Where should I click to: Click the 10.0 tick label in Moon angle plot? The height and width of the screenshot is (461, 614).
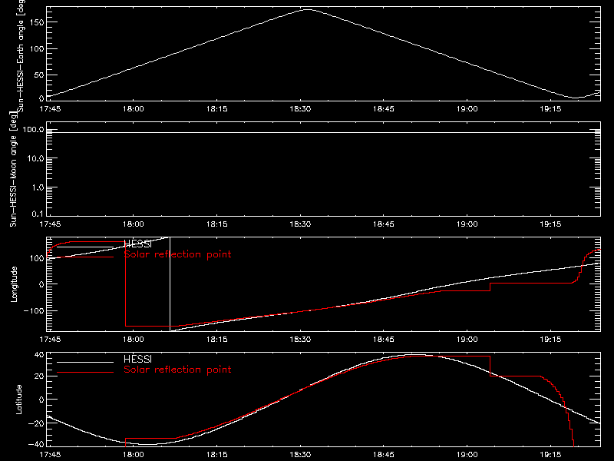click(35, 158)
